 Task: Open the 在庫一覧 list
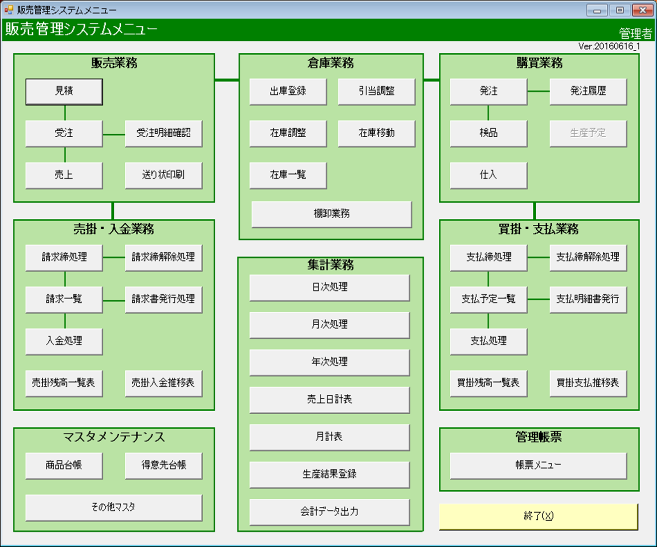(x=288, y=175)
